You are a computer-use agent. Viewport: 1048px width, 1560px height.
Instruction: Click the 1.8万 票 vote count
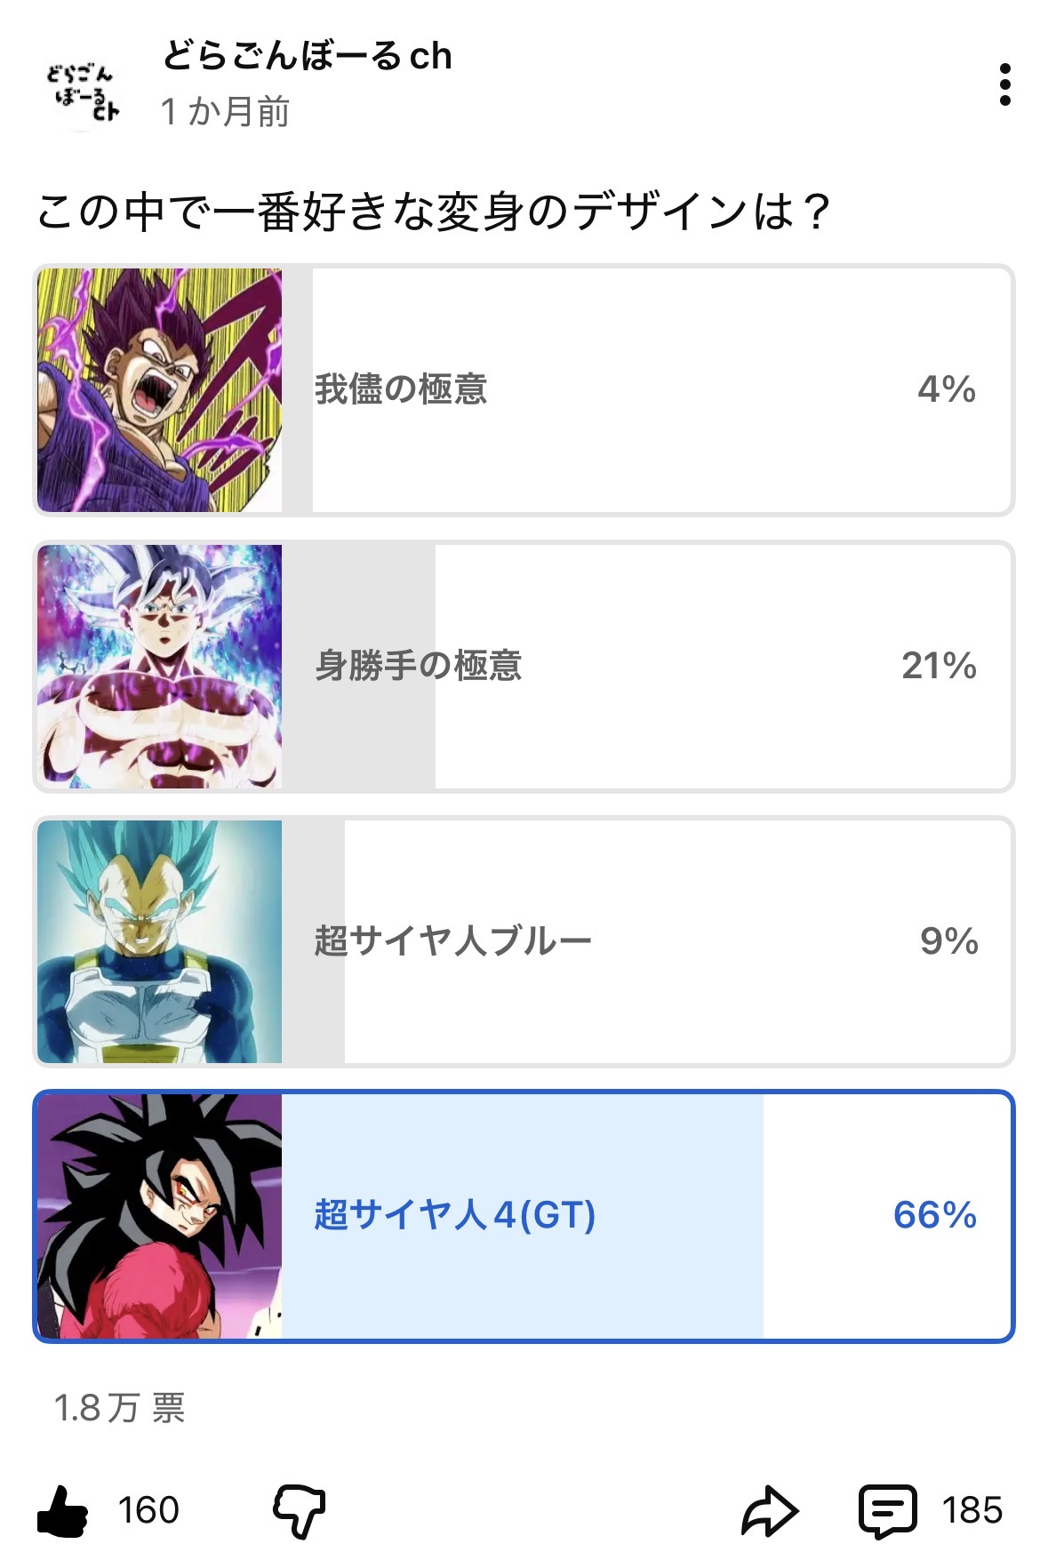119,1408
